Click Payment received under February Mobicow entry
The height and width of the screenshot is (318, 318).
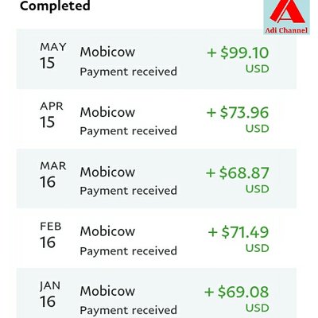[128, 251]
